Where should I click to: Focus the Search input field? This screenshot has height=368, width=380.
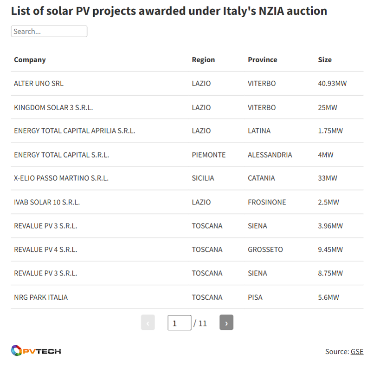(49, 32)
